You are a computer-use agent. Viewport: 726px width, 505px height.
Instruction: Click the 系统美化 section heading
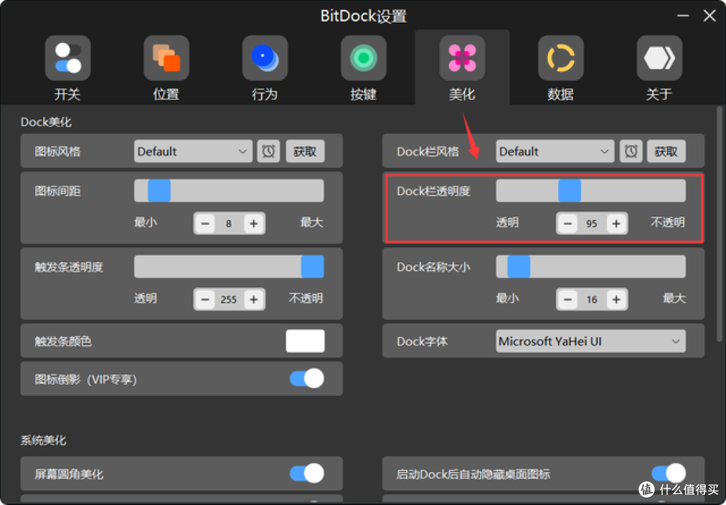[43, 440]
